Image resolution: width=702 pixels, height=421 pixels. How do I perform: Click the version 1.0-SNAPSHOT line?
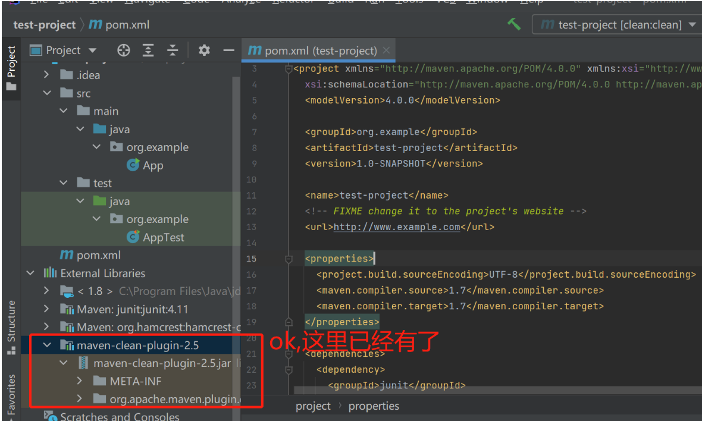(x=394, y=164)
